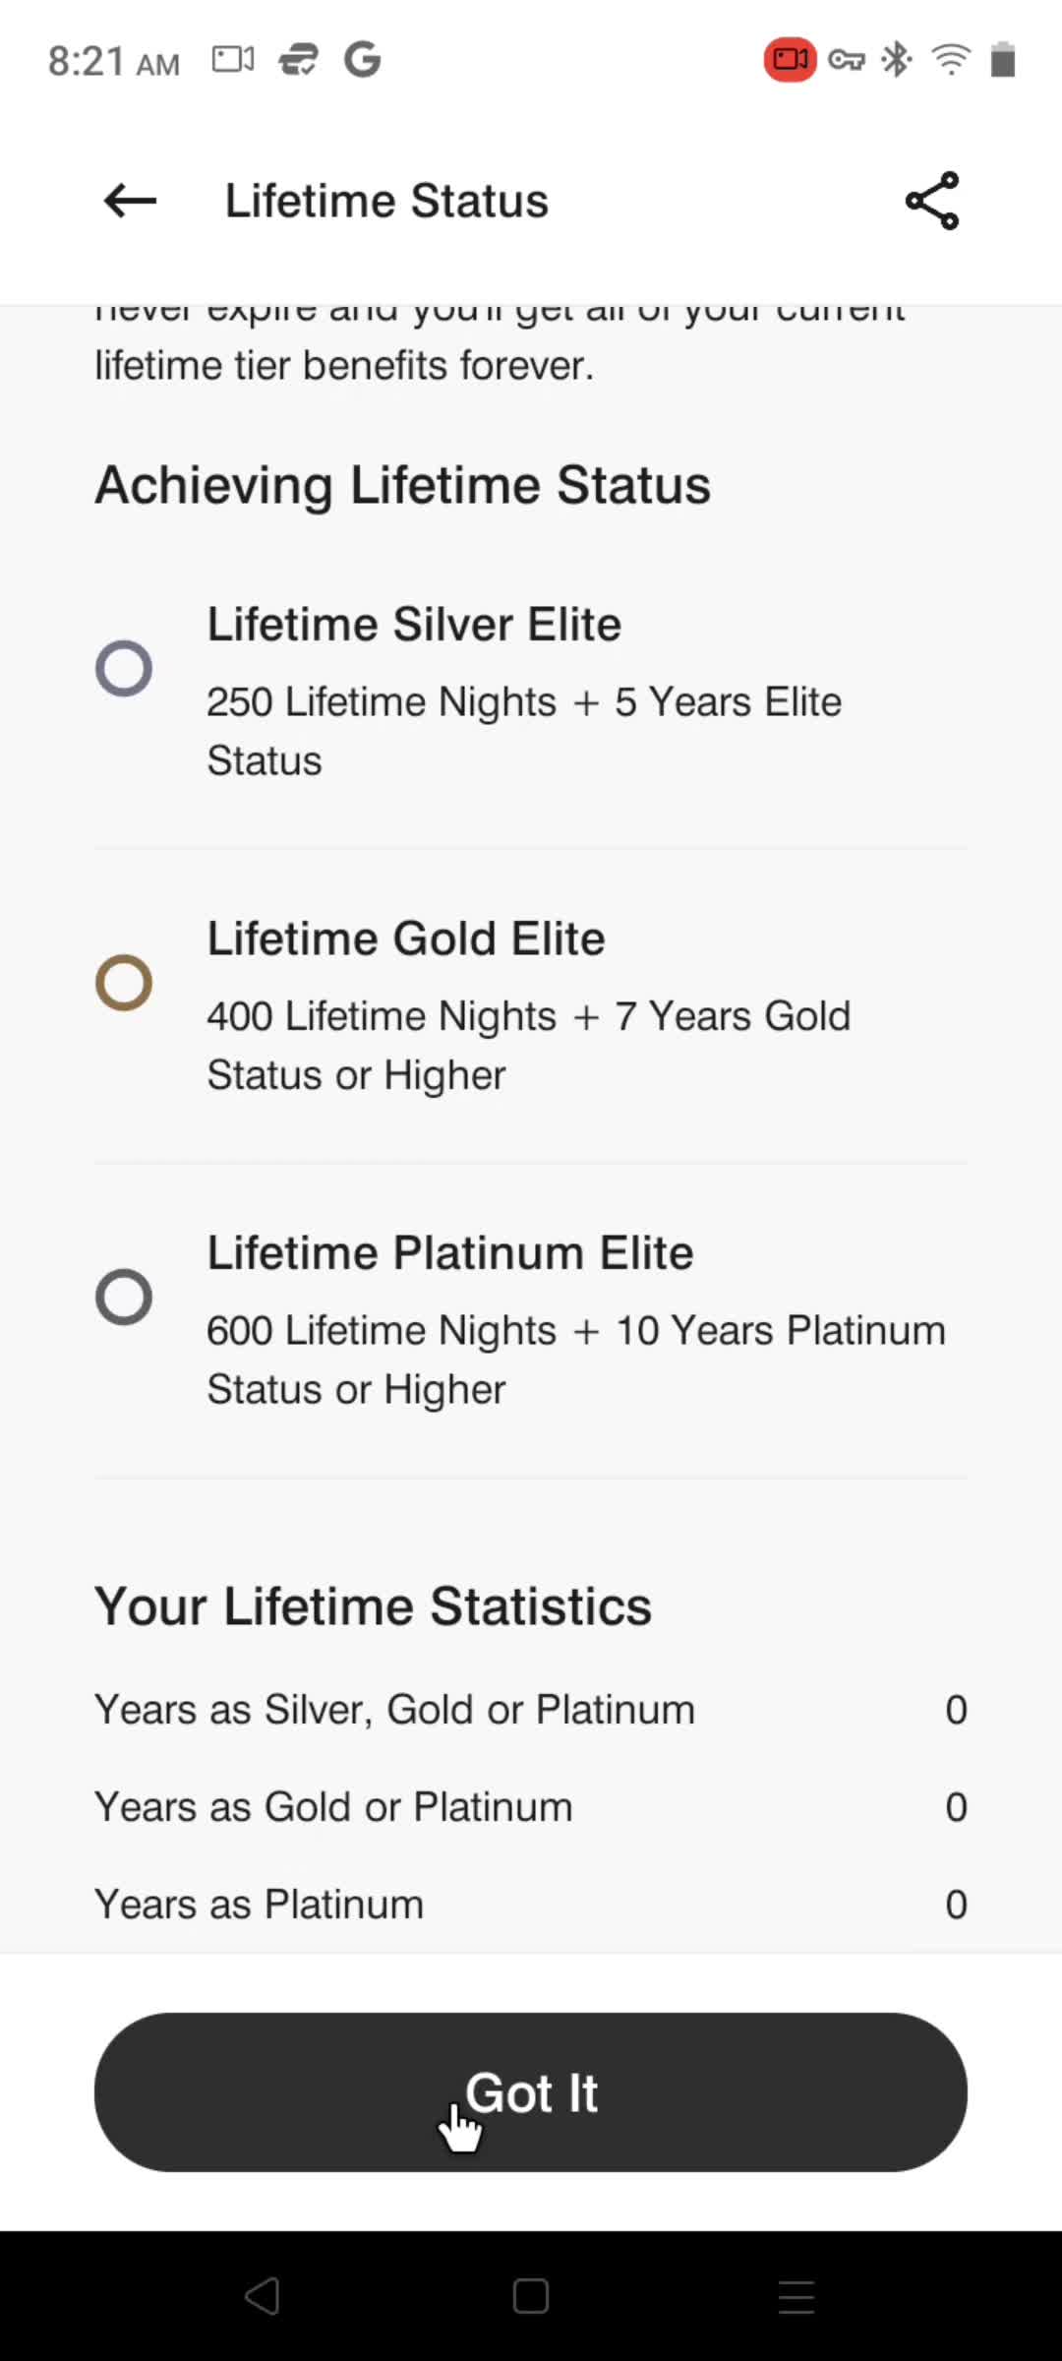Tap the battery status icon
This screenshot has height=2361, width=1062.
tap(1002, 60)
